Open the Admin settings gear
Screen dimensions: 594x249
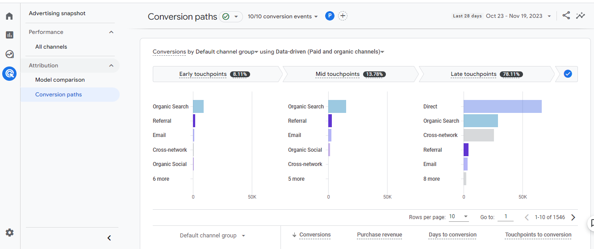(9, 232)
